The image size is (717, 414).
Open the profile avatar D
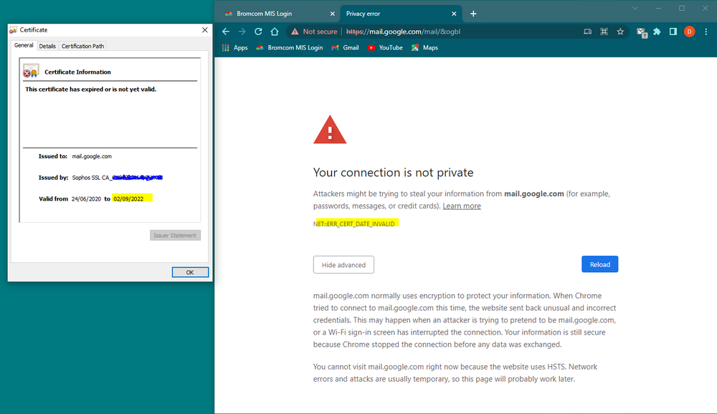pyautogui.click(x=689, y=32)
